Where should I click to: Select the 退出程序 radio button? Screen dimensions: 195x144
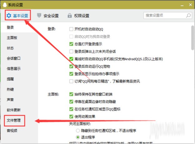coord(78,137)
